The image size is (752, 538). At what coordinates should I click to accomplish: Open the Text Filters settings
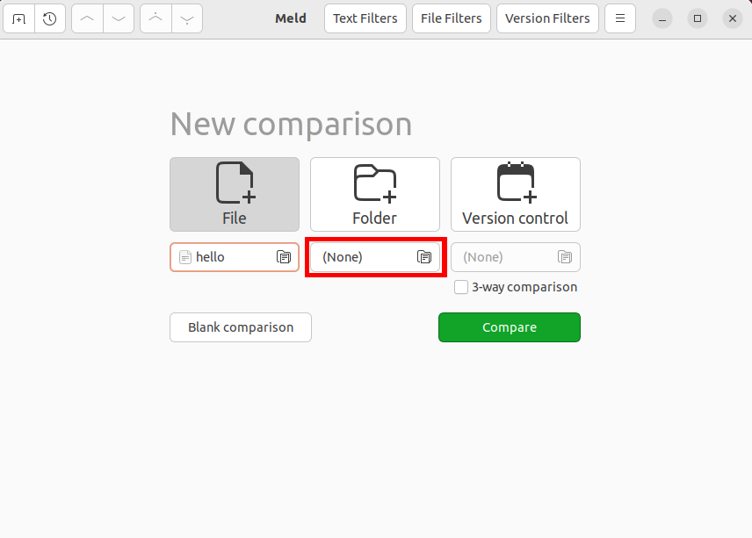tap(365, 18)
